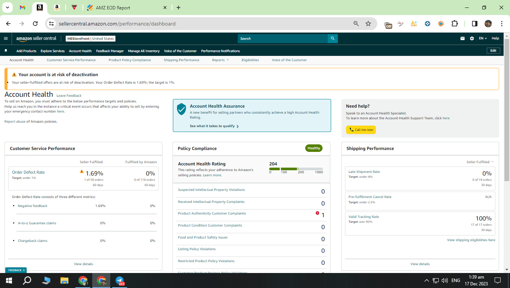The height and width of the screenshot is (288, 510).
Task: Open the Chrome three-dot menu
Action: [x=502, y=24]
